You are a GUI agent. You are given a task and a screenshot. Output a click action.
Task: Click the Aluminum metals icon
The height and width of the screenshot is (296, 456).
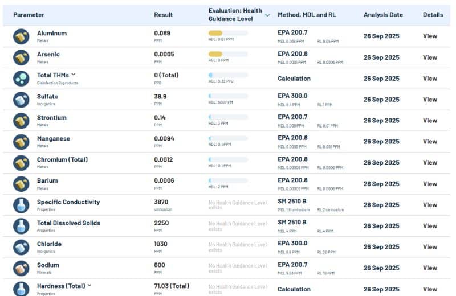[x=21, y=36]
